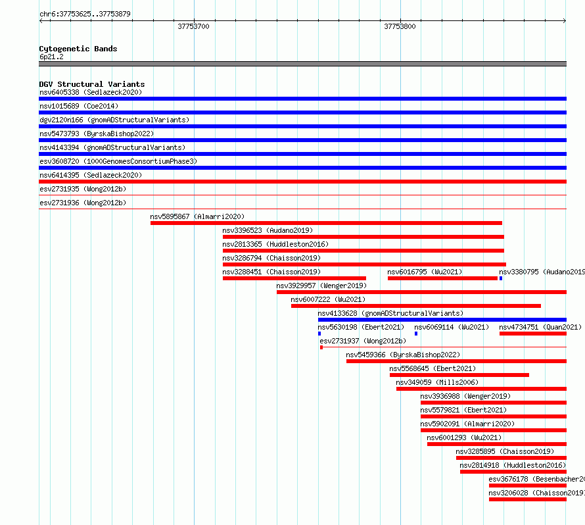585x525 pixels.
Task: Select nsv6016795 (Wu2021) label
Action: 425,272
